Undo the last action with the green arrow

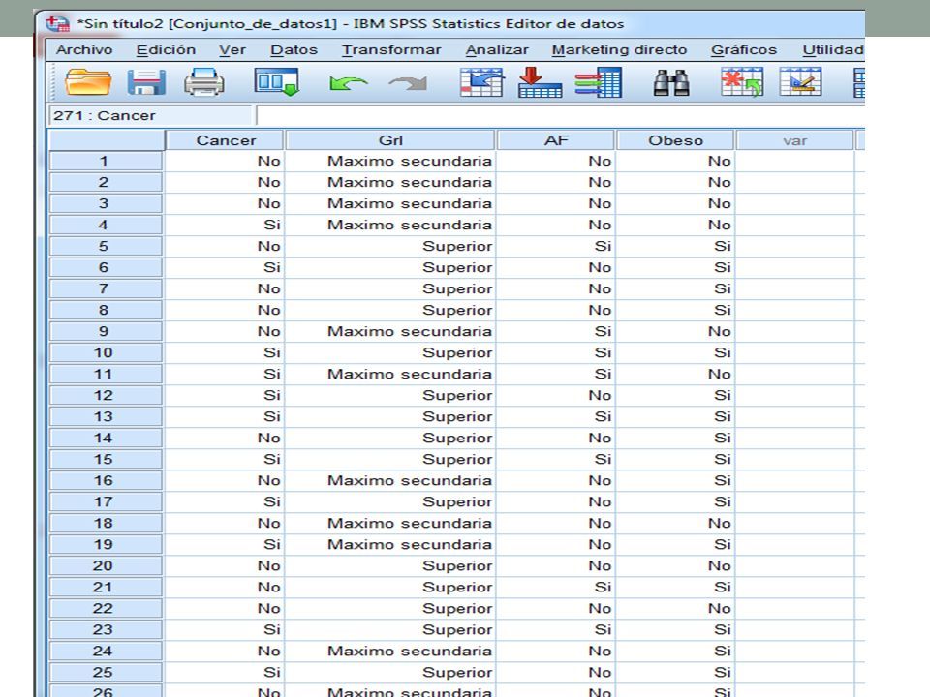click(x=348, y=83)
